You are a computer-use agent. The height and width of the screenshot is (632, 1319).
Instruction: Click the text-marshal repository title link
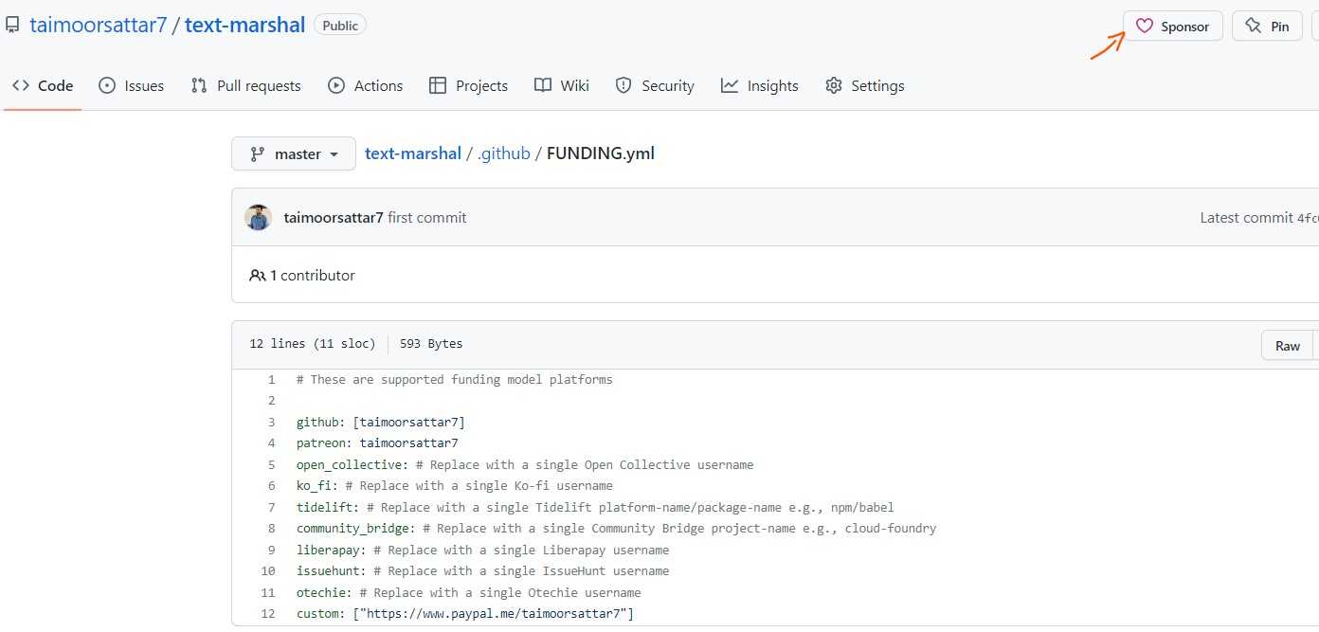(x=244, y=26)
